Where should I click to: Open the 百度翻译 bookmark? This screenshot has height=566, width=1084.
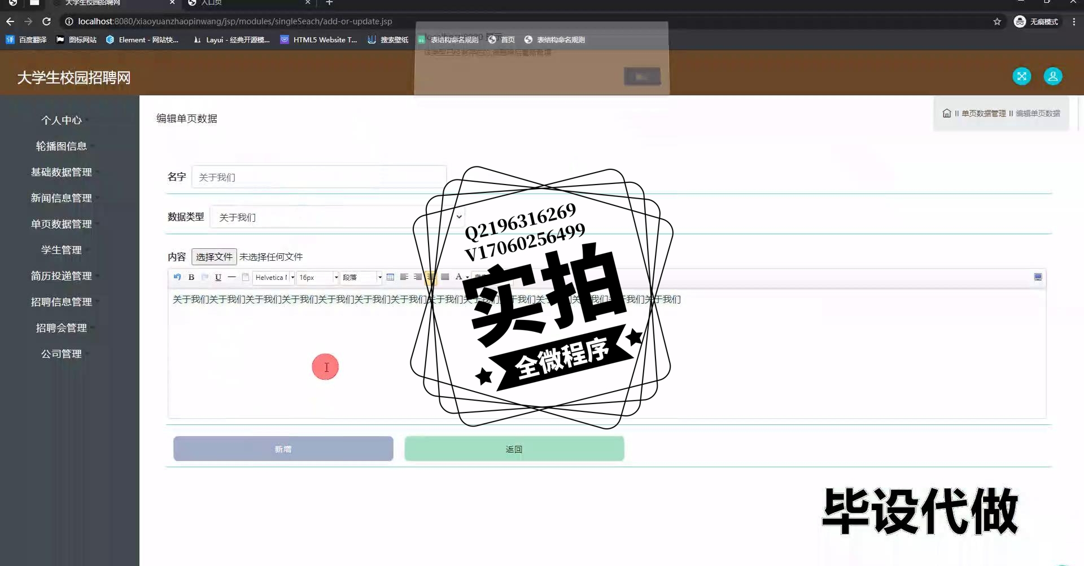pos(27,40)
